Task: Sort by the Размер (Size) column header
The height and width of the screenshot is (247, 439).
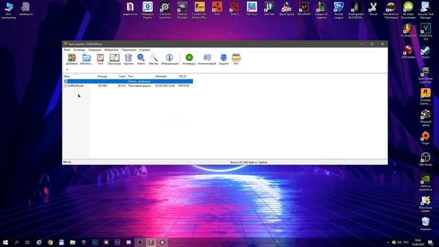Action: coord(102,76)
